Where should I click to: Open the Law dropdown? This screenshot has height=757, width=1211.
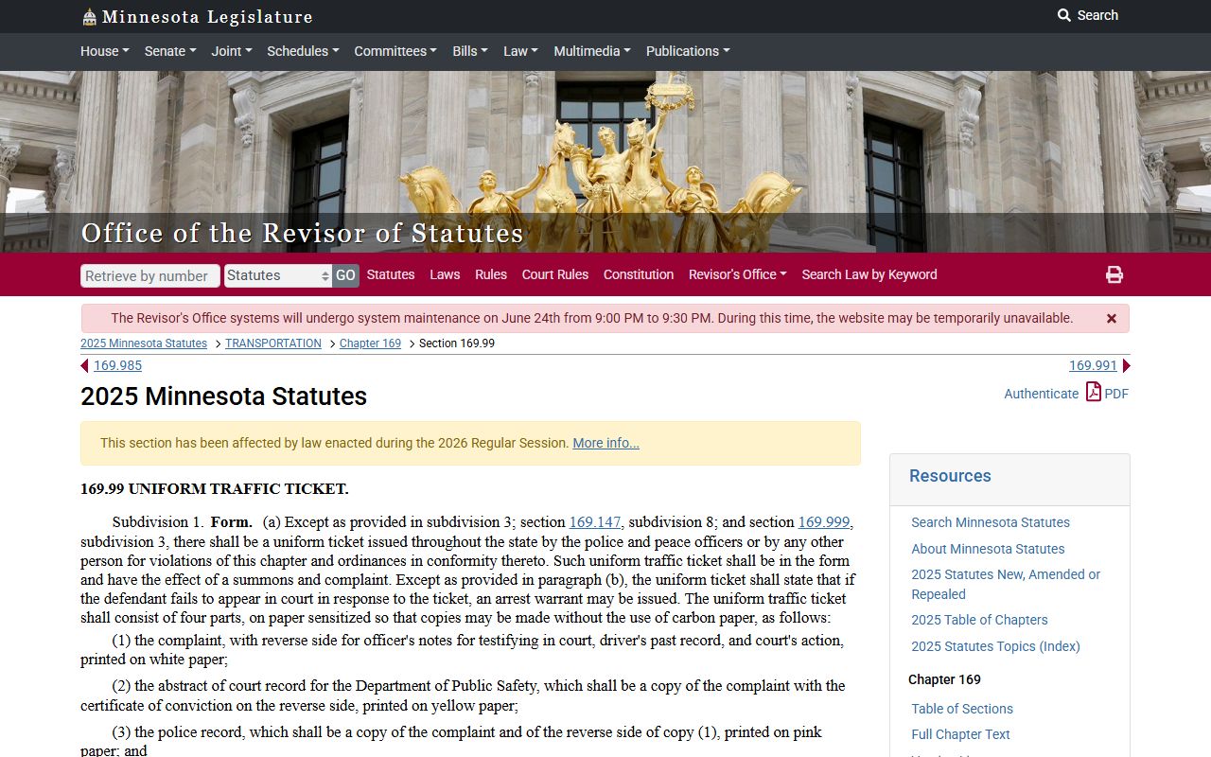coord(520,51)
